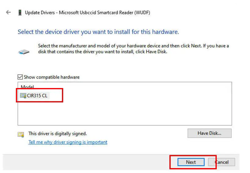Click the Update Drivers window title text

tap(40, 13)
